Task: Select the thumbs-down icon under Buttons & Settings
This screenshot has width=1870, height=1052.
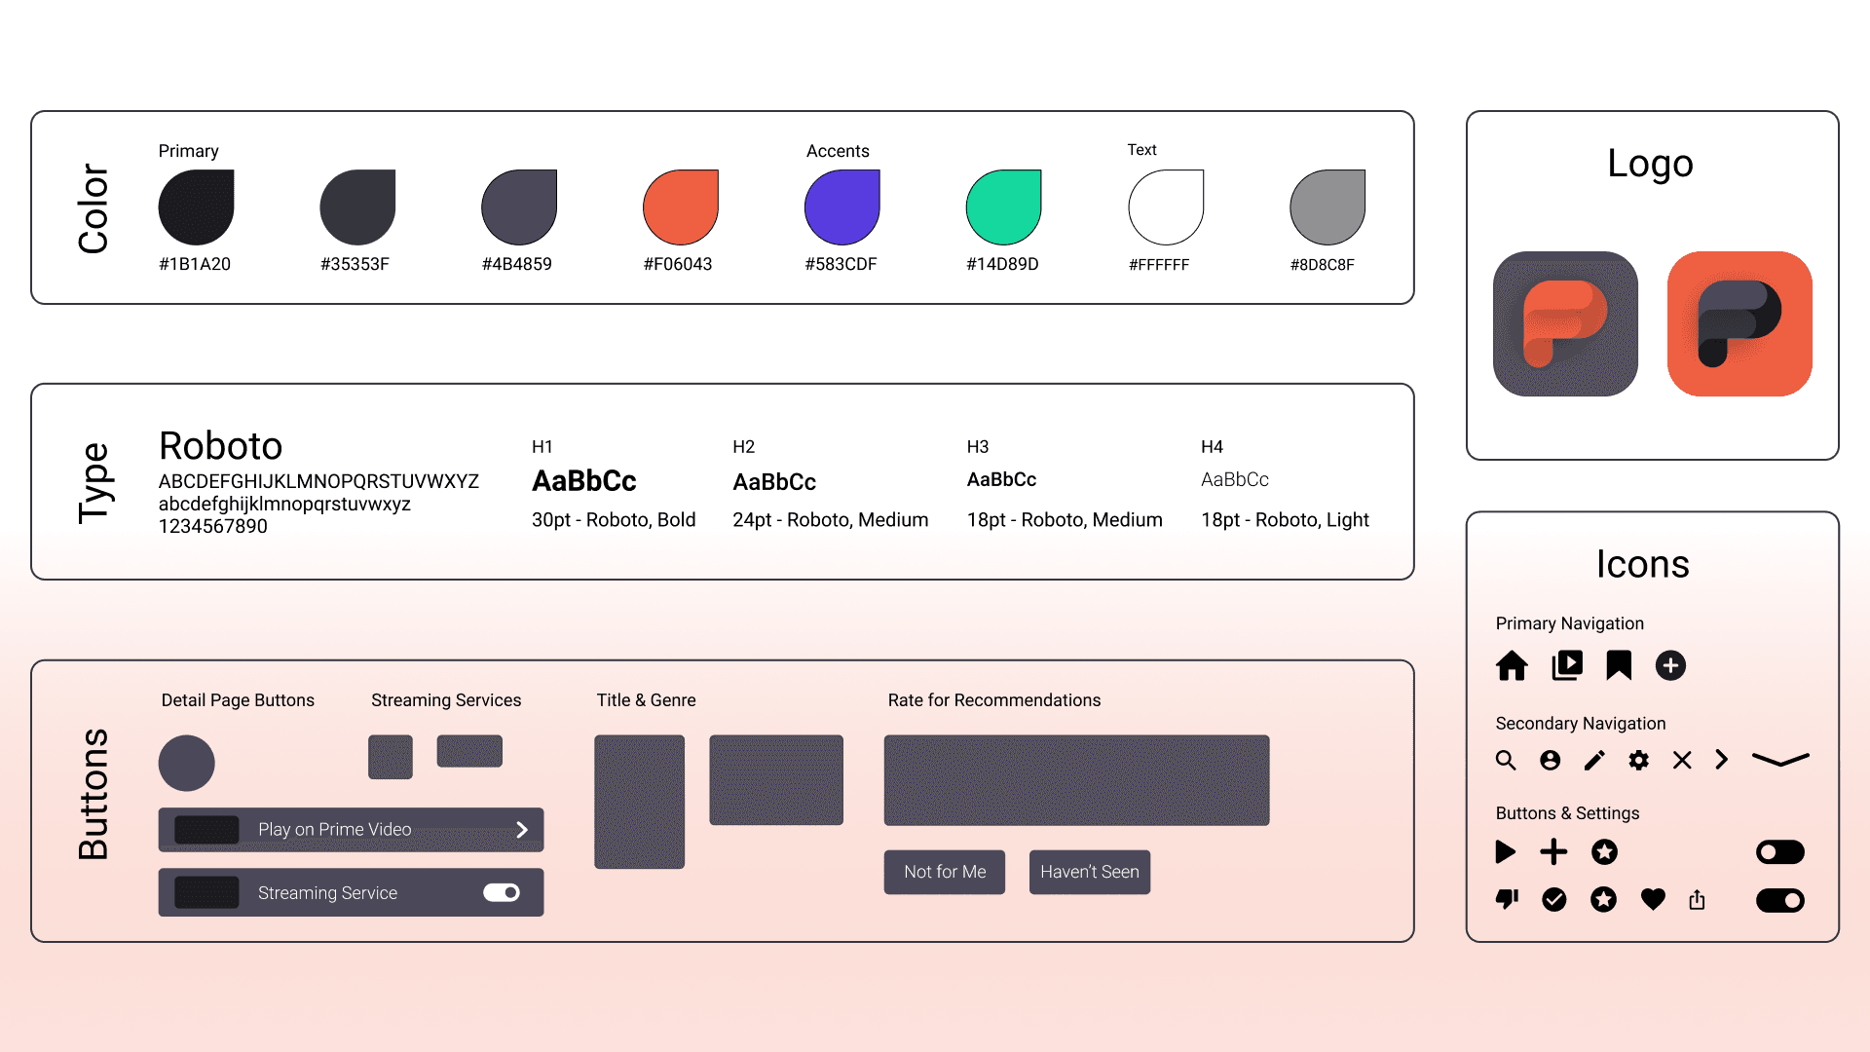Action: pyautogui.click(x=1506, y=900)
